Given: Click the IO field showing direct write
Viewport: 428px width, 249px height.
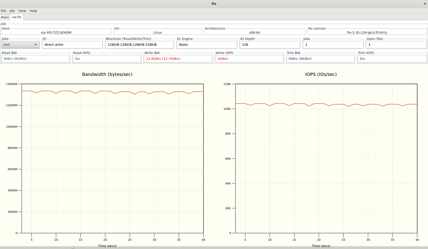Looking at the screenshot, I should click(x=72, y=44).
